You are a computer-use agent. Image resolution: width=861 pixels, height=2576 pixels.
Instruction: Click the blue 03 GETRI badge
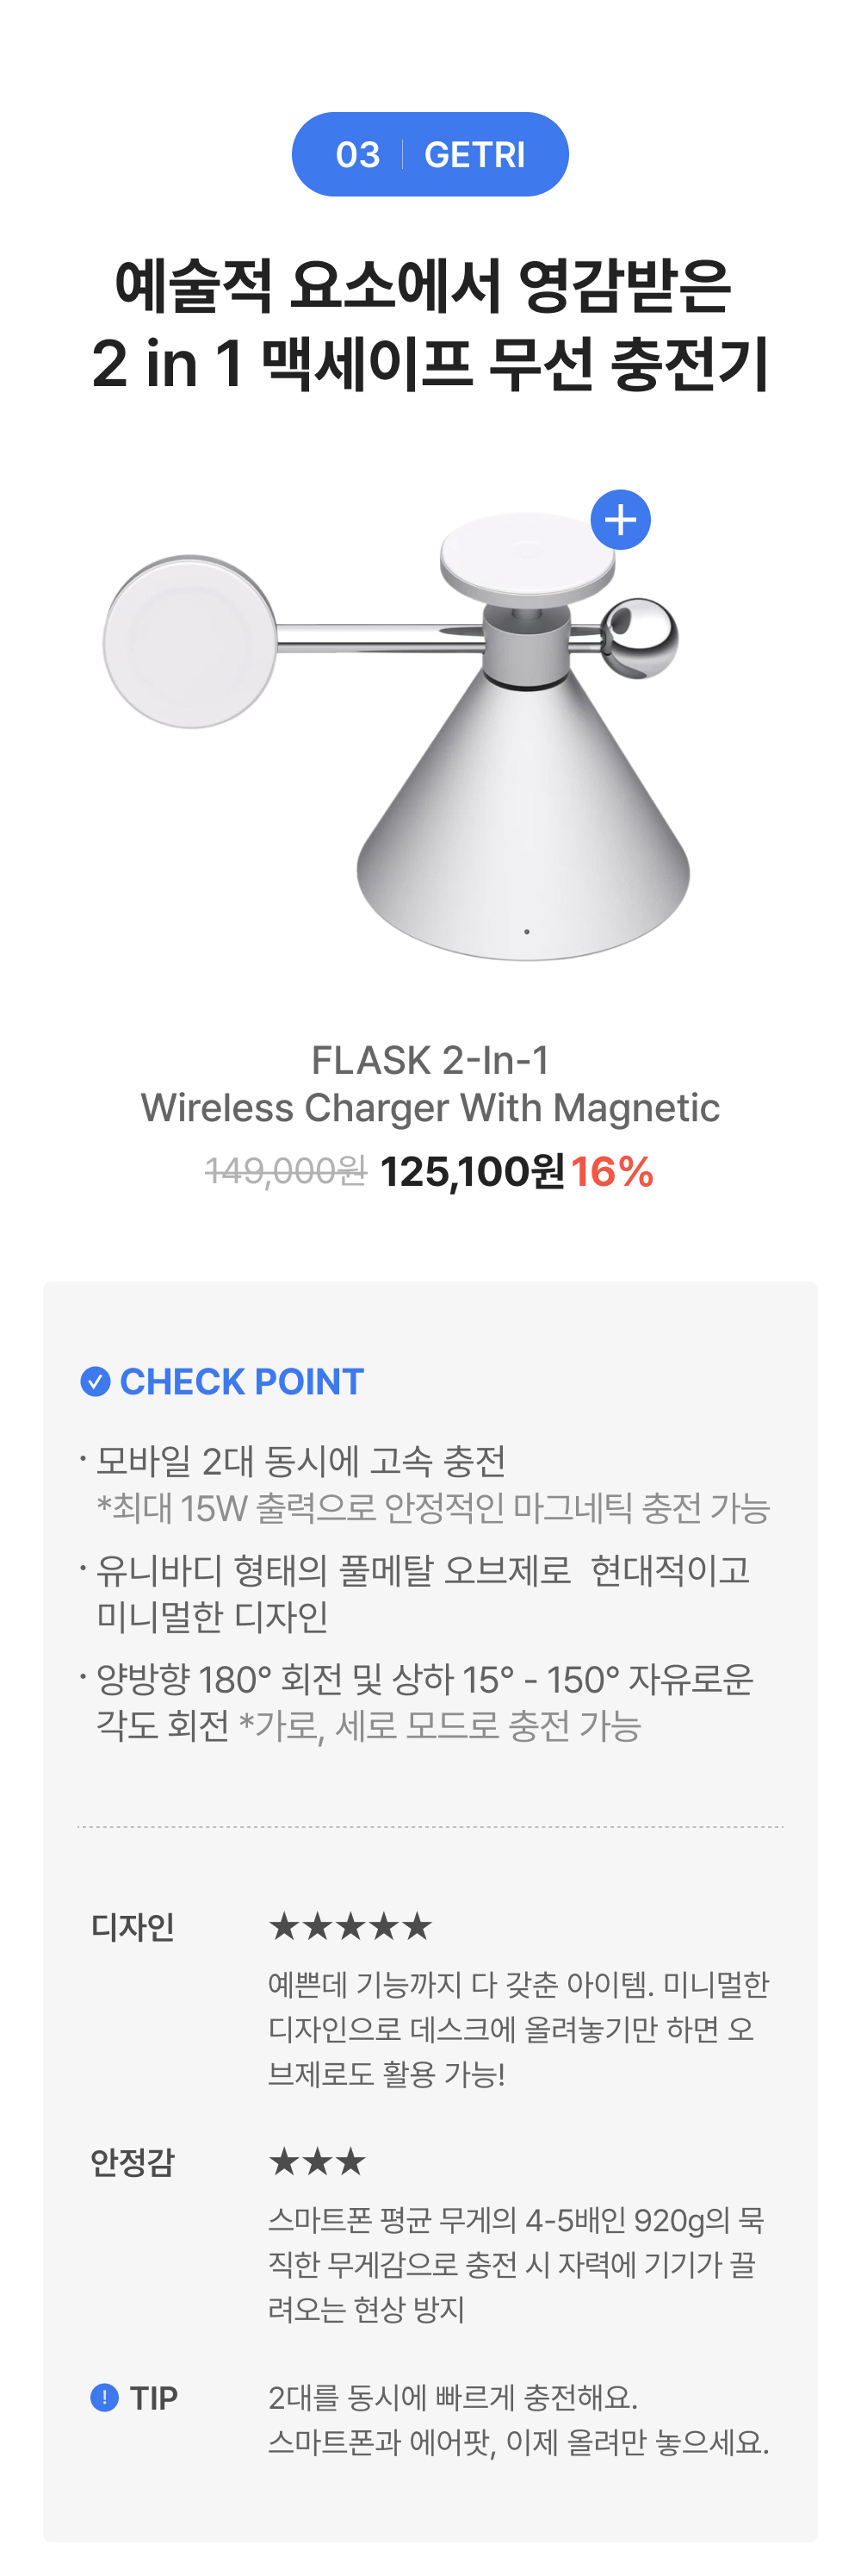(x=430, y=154)
